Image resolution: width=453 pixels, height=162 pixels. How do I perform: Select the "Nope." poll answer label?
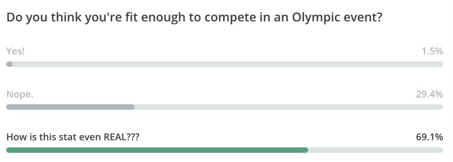[x=20, y=94]
